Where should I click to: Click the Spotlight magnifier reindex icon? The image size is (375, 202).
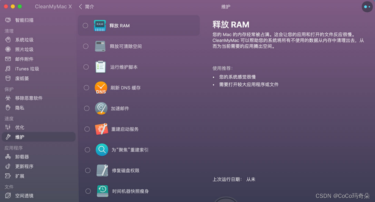[102, 150]
